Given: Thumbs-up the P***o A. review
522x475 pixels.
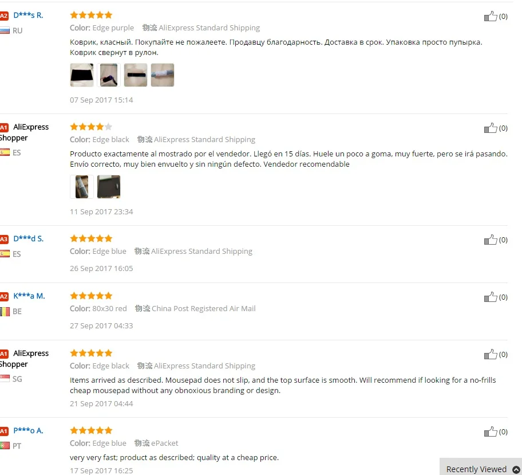Looking at the screenshot, I should pos(491,431).
